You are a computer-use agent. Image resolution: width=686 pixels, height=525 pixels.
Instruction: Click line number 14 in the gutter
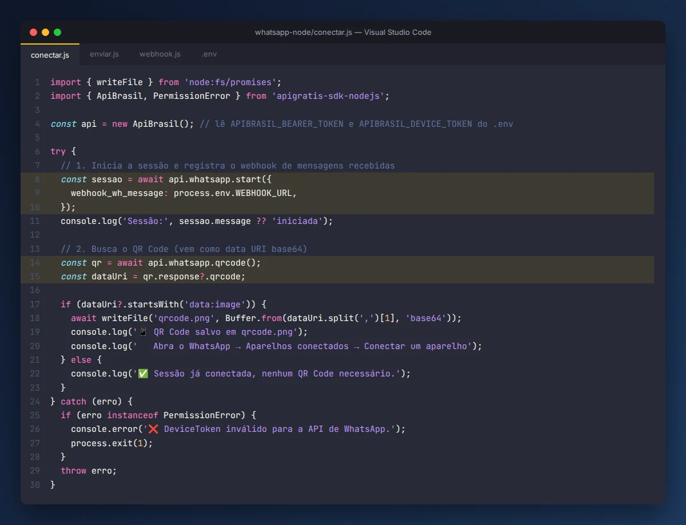[35, 263]
